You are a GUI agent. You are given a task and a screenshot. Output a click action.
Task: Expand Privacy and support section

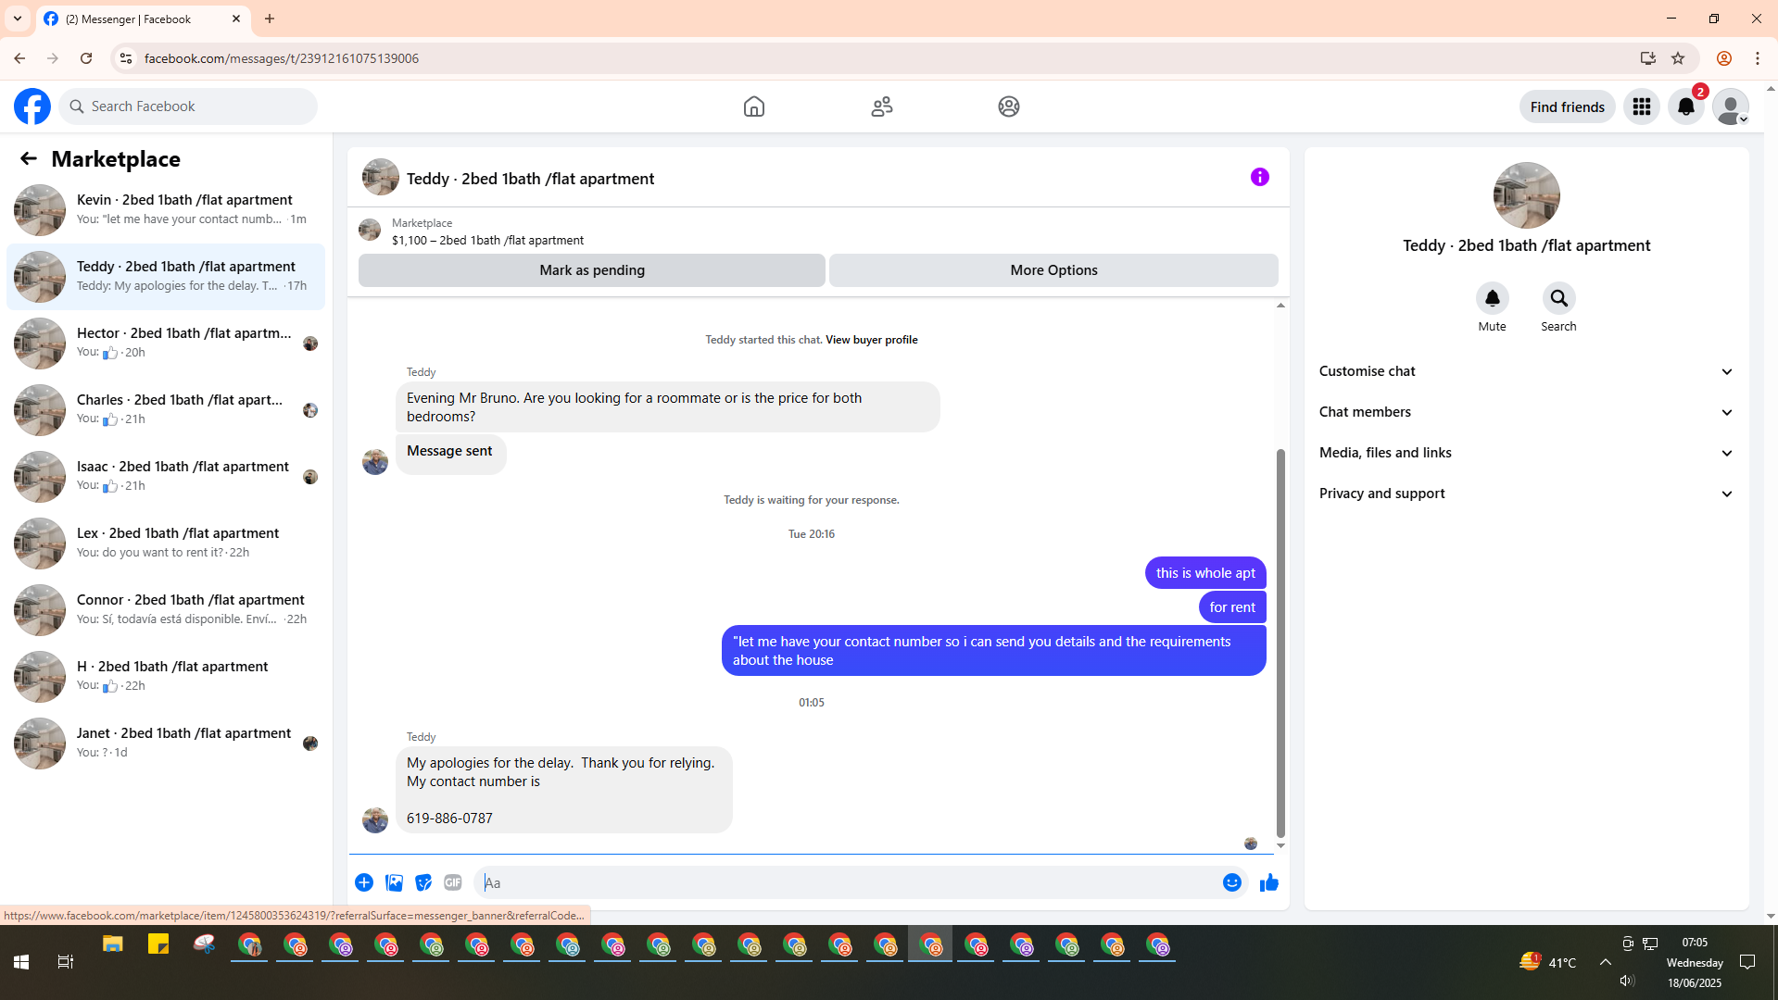[1526, 494]
